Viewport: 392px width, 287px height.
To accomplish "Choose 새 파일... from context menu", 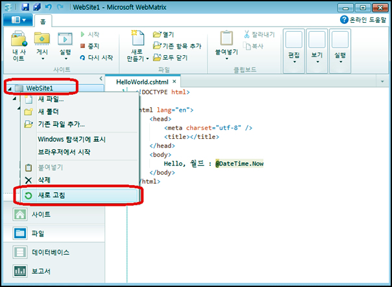I will click(x=79, y=99).
